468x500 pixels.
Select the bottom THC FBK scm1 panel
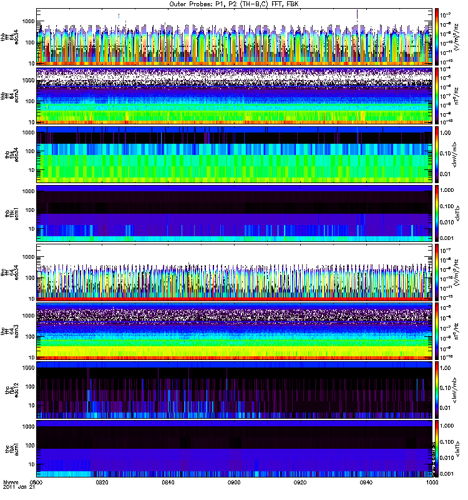coord(234,447)
